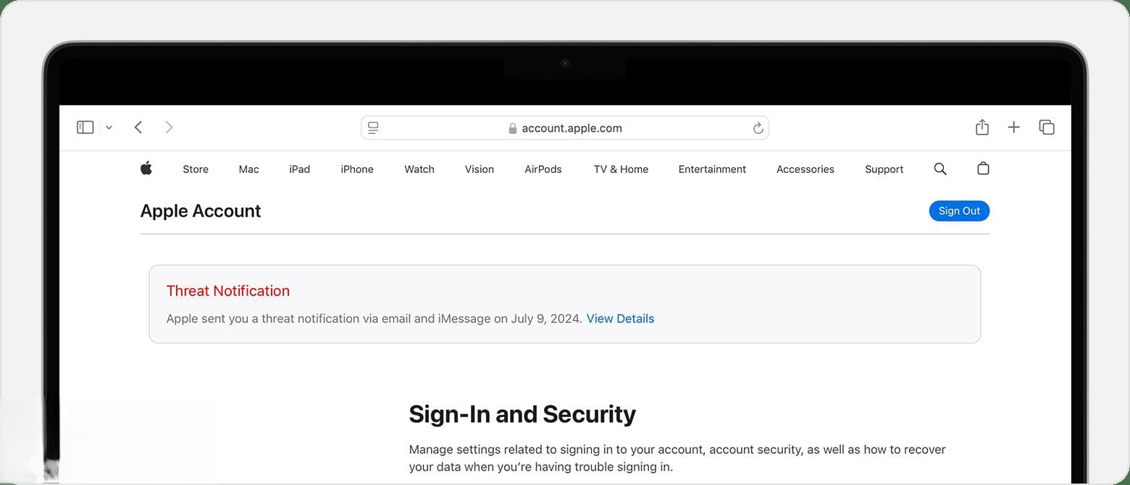Open the iPad menu item

tap(299, 169)
